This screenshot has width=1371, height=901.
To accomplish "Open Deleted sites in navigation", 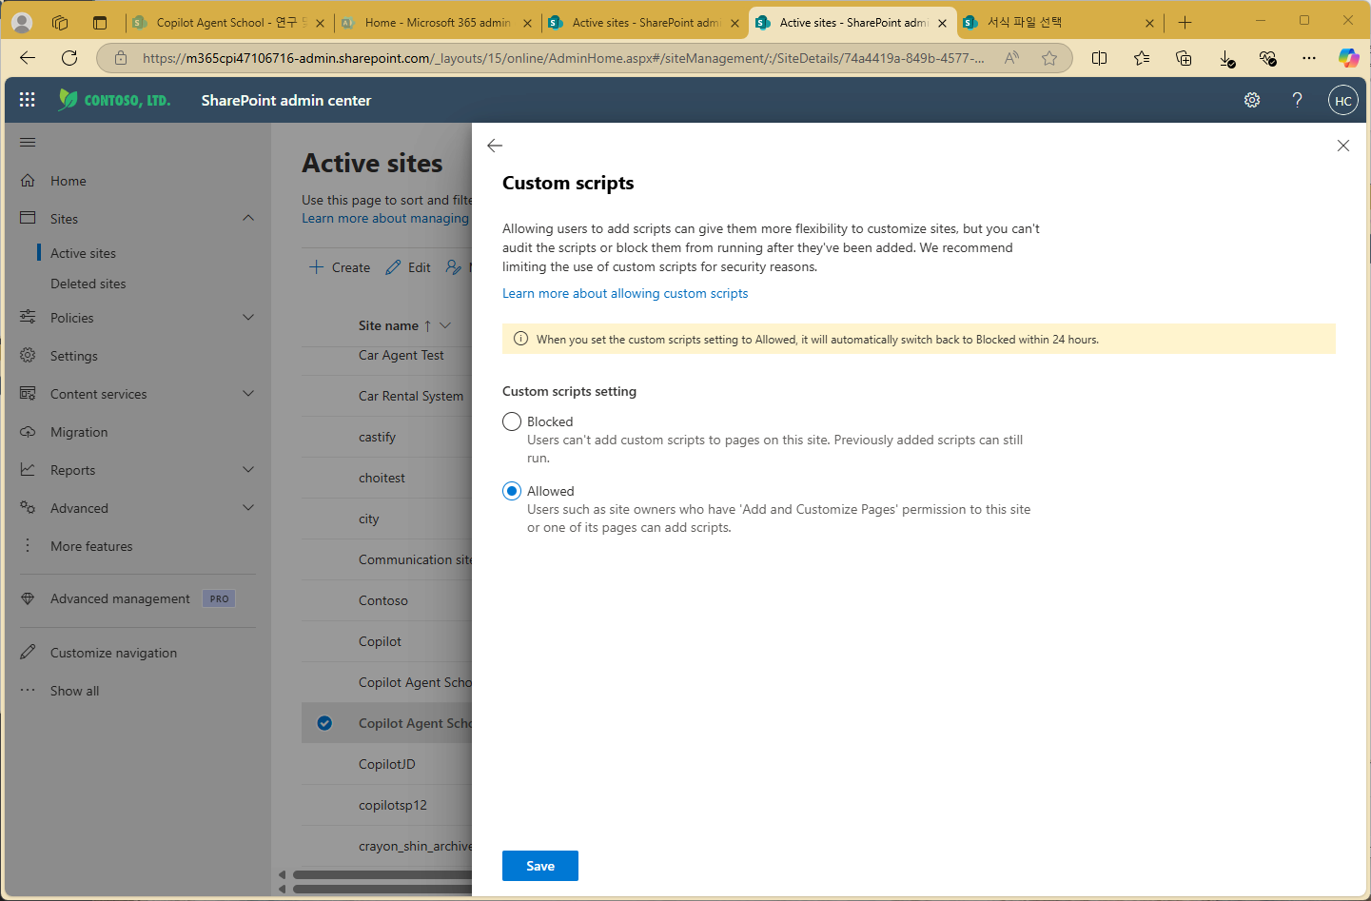I will 88,284.
